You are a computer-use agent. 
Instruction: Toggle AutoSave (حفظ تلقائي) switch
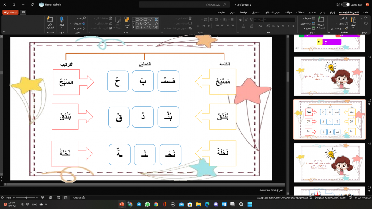346,4
